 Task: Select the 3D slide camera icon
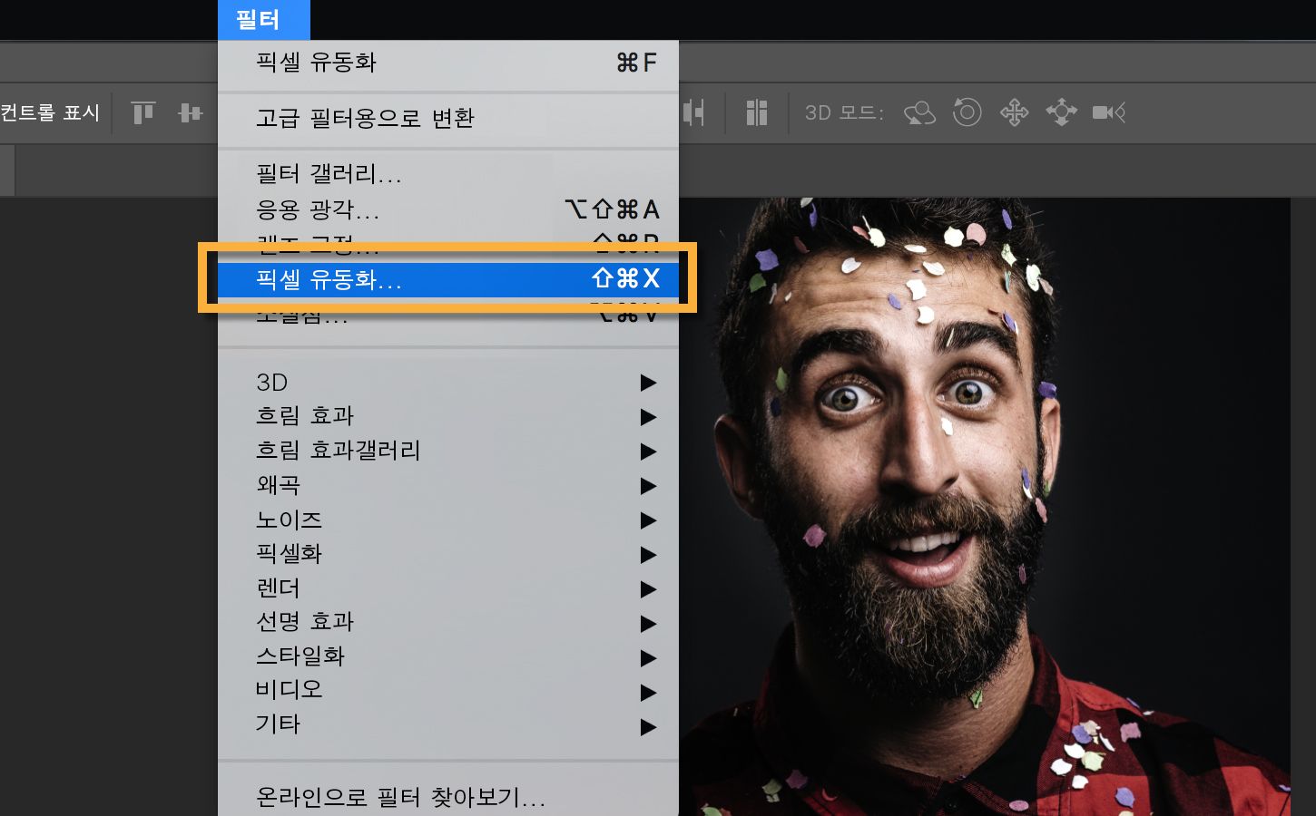[x=1061, y=112]
